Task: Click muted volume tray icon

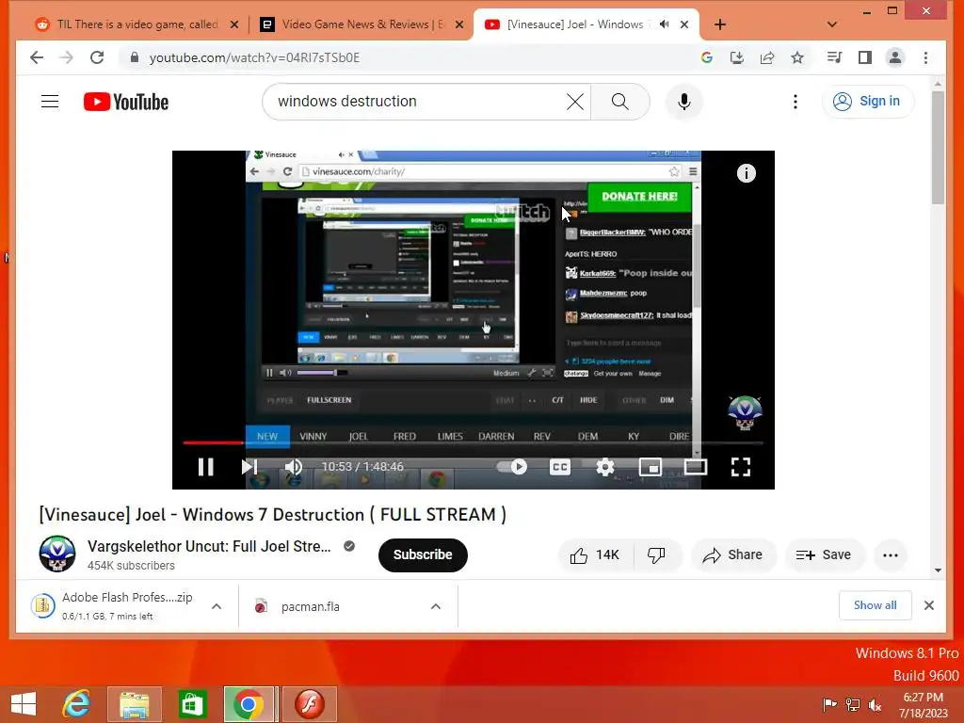Action: pyautogui.click(x=875, y=704)
